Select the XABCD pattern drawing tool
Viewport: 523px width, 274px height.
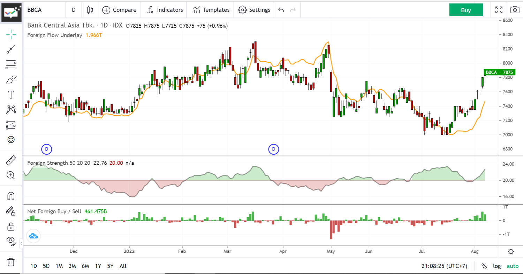[11, 109]
